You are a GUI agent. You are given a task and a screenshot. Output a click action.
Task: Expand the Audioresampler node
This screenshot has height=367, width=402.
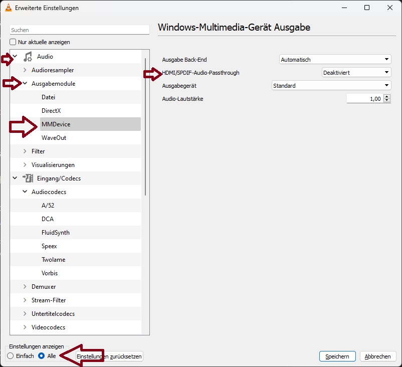click(25, 70)
